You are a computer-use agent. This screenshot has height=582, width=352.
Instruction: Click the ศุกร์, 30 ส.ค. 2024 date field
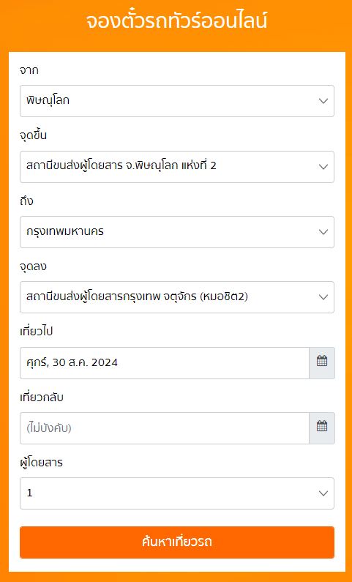[x=165, y=363]
